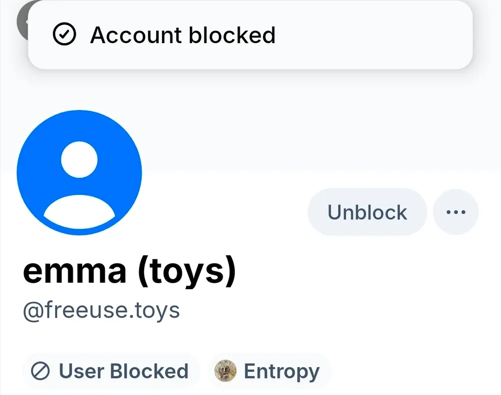Click the @freeuse.toys handle
501x395 pixels.
tap(101, 310)
